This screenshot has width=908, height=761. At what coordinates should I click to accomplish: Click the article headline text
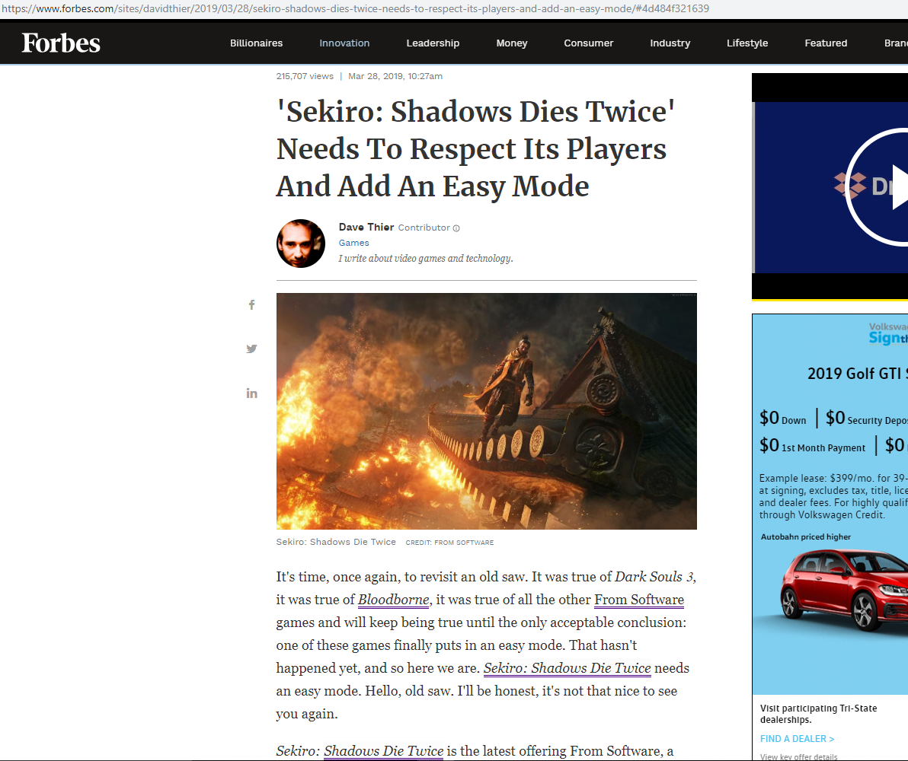pyautogui.click(x=475, y=148)
